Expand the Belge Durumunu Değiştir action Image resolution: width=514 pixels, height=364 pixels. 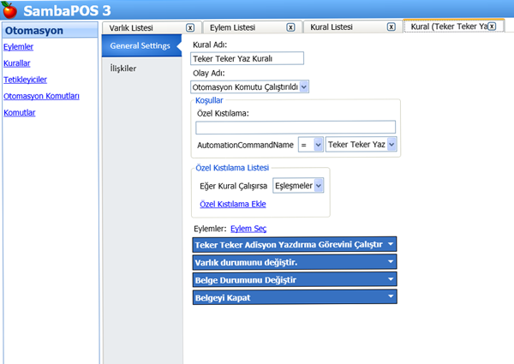296,279
